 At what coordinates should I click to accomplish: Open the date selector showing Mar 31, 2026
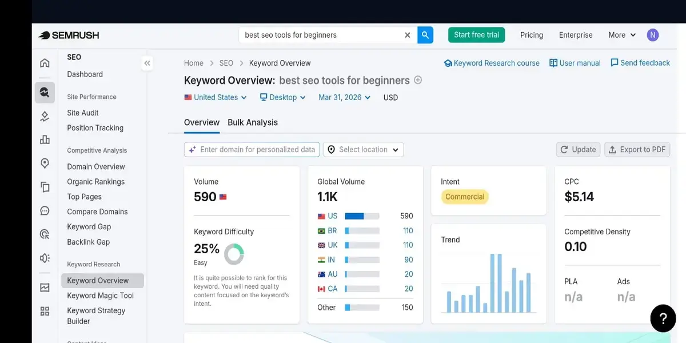pyautogui.click(x=344, y=97)
